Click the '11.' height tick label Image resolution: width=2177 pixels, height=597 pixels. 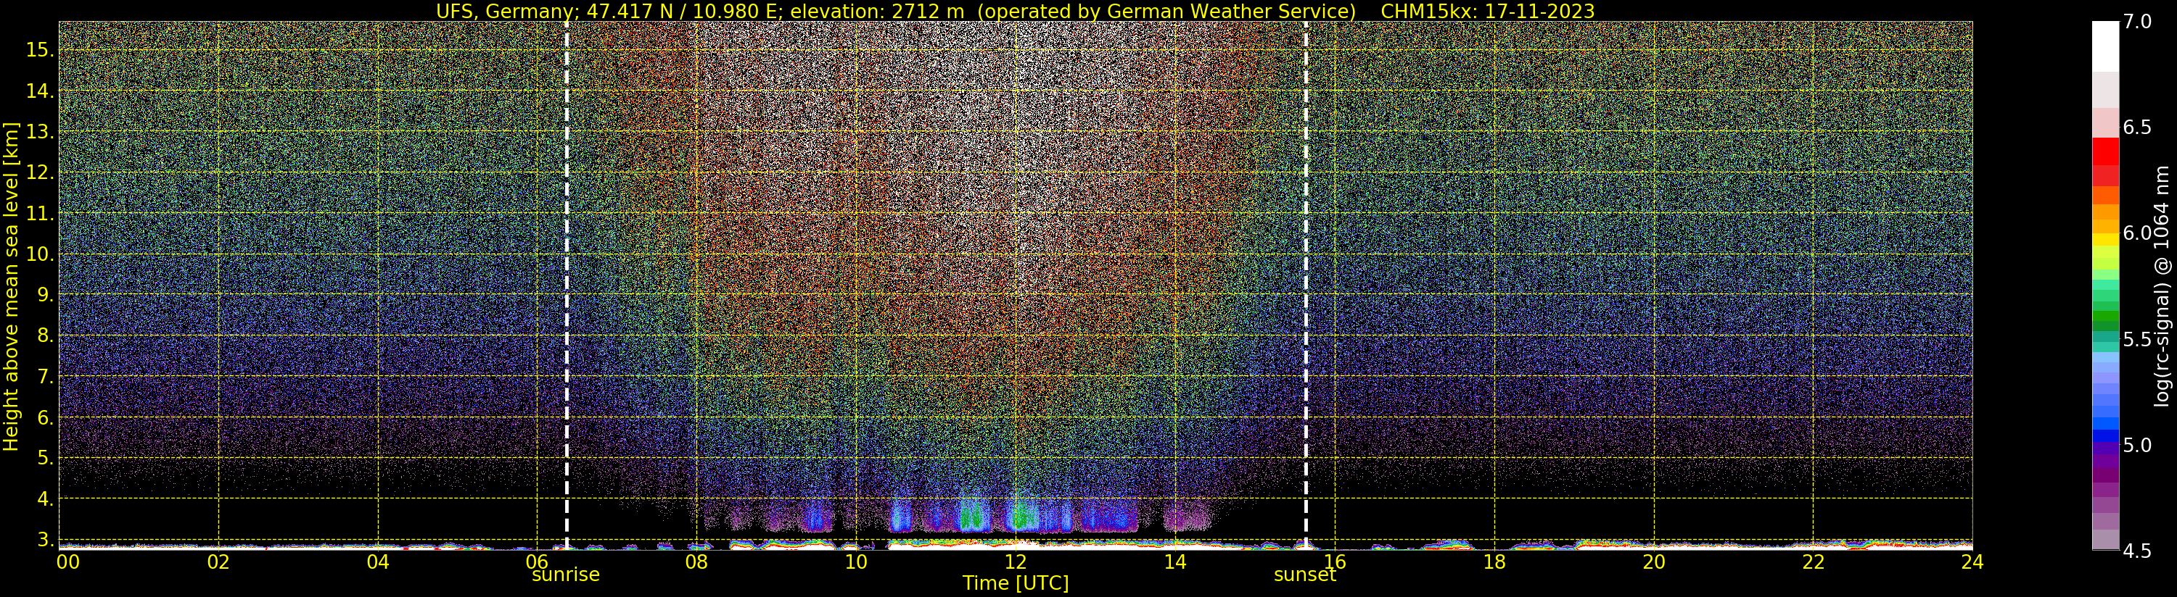pos(40,214)
